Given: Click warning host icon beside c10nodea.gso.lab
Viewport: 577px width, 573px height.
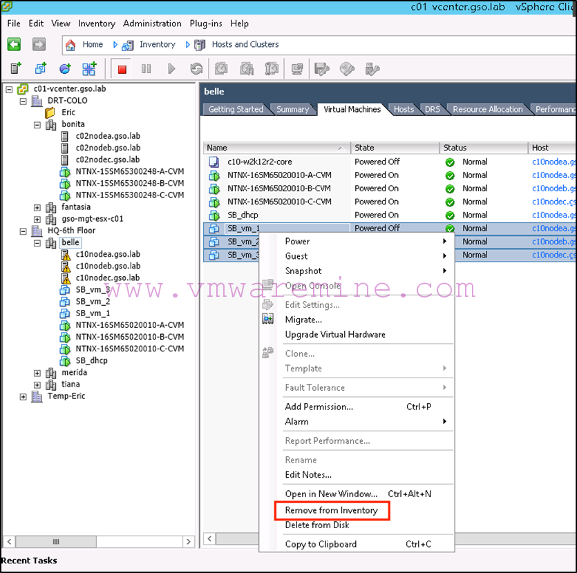Looking at the screenshot, I should click(66, 255).
